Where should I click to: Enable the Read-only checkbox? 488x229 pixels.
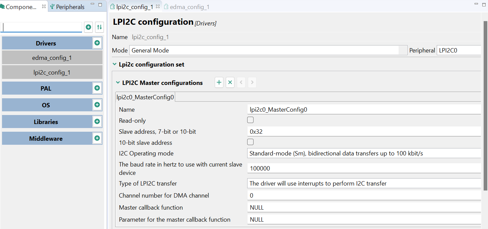(x=250, y=120)
